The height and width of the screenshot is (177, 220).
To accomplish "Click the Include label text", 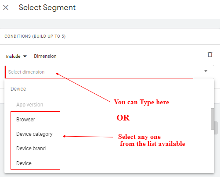I will coord(13,56).
